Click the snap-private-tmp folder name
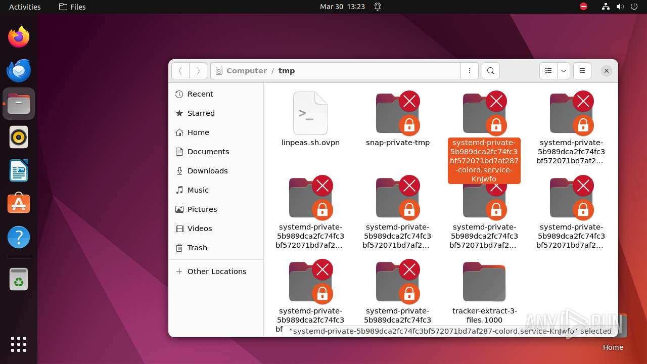The image size is (647, 364). click(x=398, y=143)
